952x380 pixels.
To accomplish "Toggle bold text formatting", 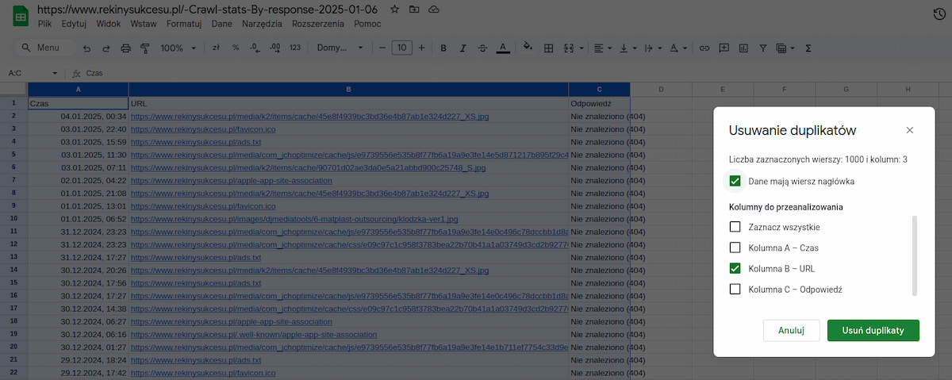I will pyautogui.click(x=443, y=48).
